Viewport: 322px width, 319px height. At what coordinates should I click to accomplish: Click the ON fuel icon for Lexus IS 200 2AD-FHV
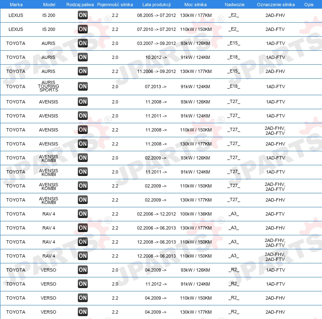pos(83,15)
